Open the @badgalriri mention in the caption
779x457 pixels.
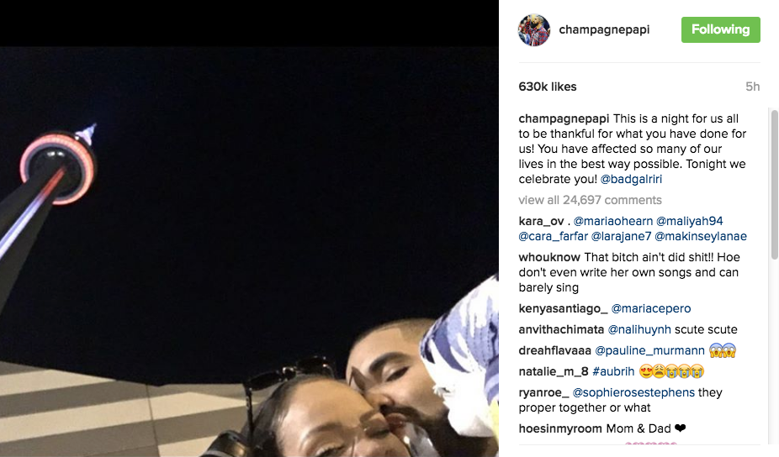[631, 179]
